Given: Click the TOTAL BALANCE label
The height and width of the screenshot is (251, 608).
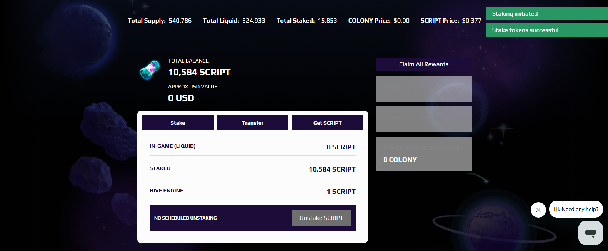Looking at the screenshot, I should 188,61.
